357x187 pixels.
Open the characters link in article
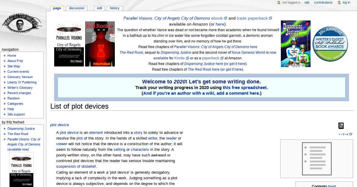point(140,150)
